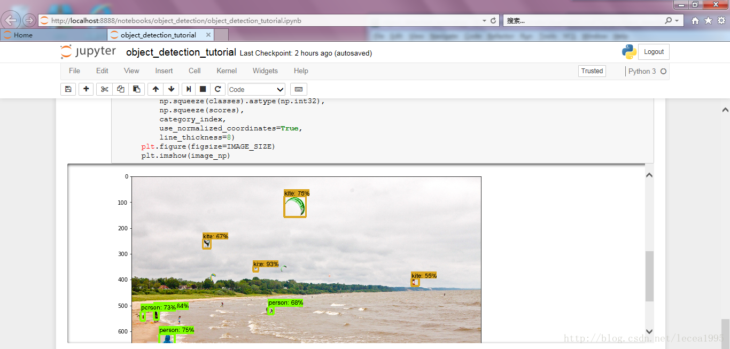Select the object_detection_tutorial browser tab
The width and height of the screenshot is (730, 349).
click(x=158, y=35)
